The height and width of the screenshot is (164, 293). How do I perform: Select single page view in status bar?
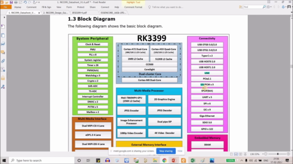point(231,154)
